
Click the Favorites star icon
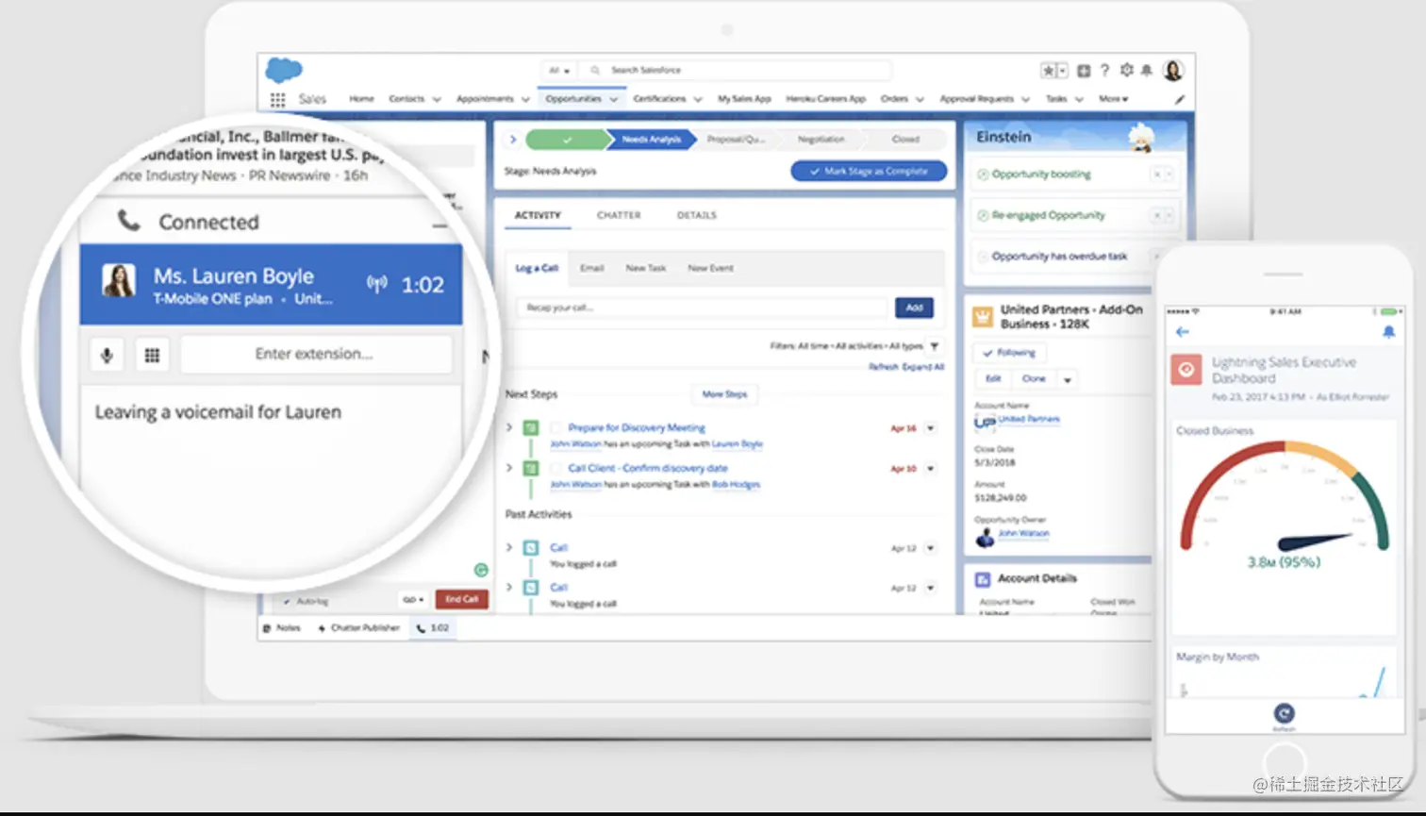(1048, 71)
